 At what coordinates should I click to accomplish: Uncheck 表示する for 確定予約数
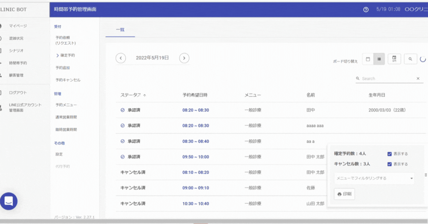pyautogui.click(x=389, y=154)
